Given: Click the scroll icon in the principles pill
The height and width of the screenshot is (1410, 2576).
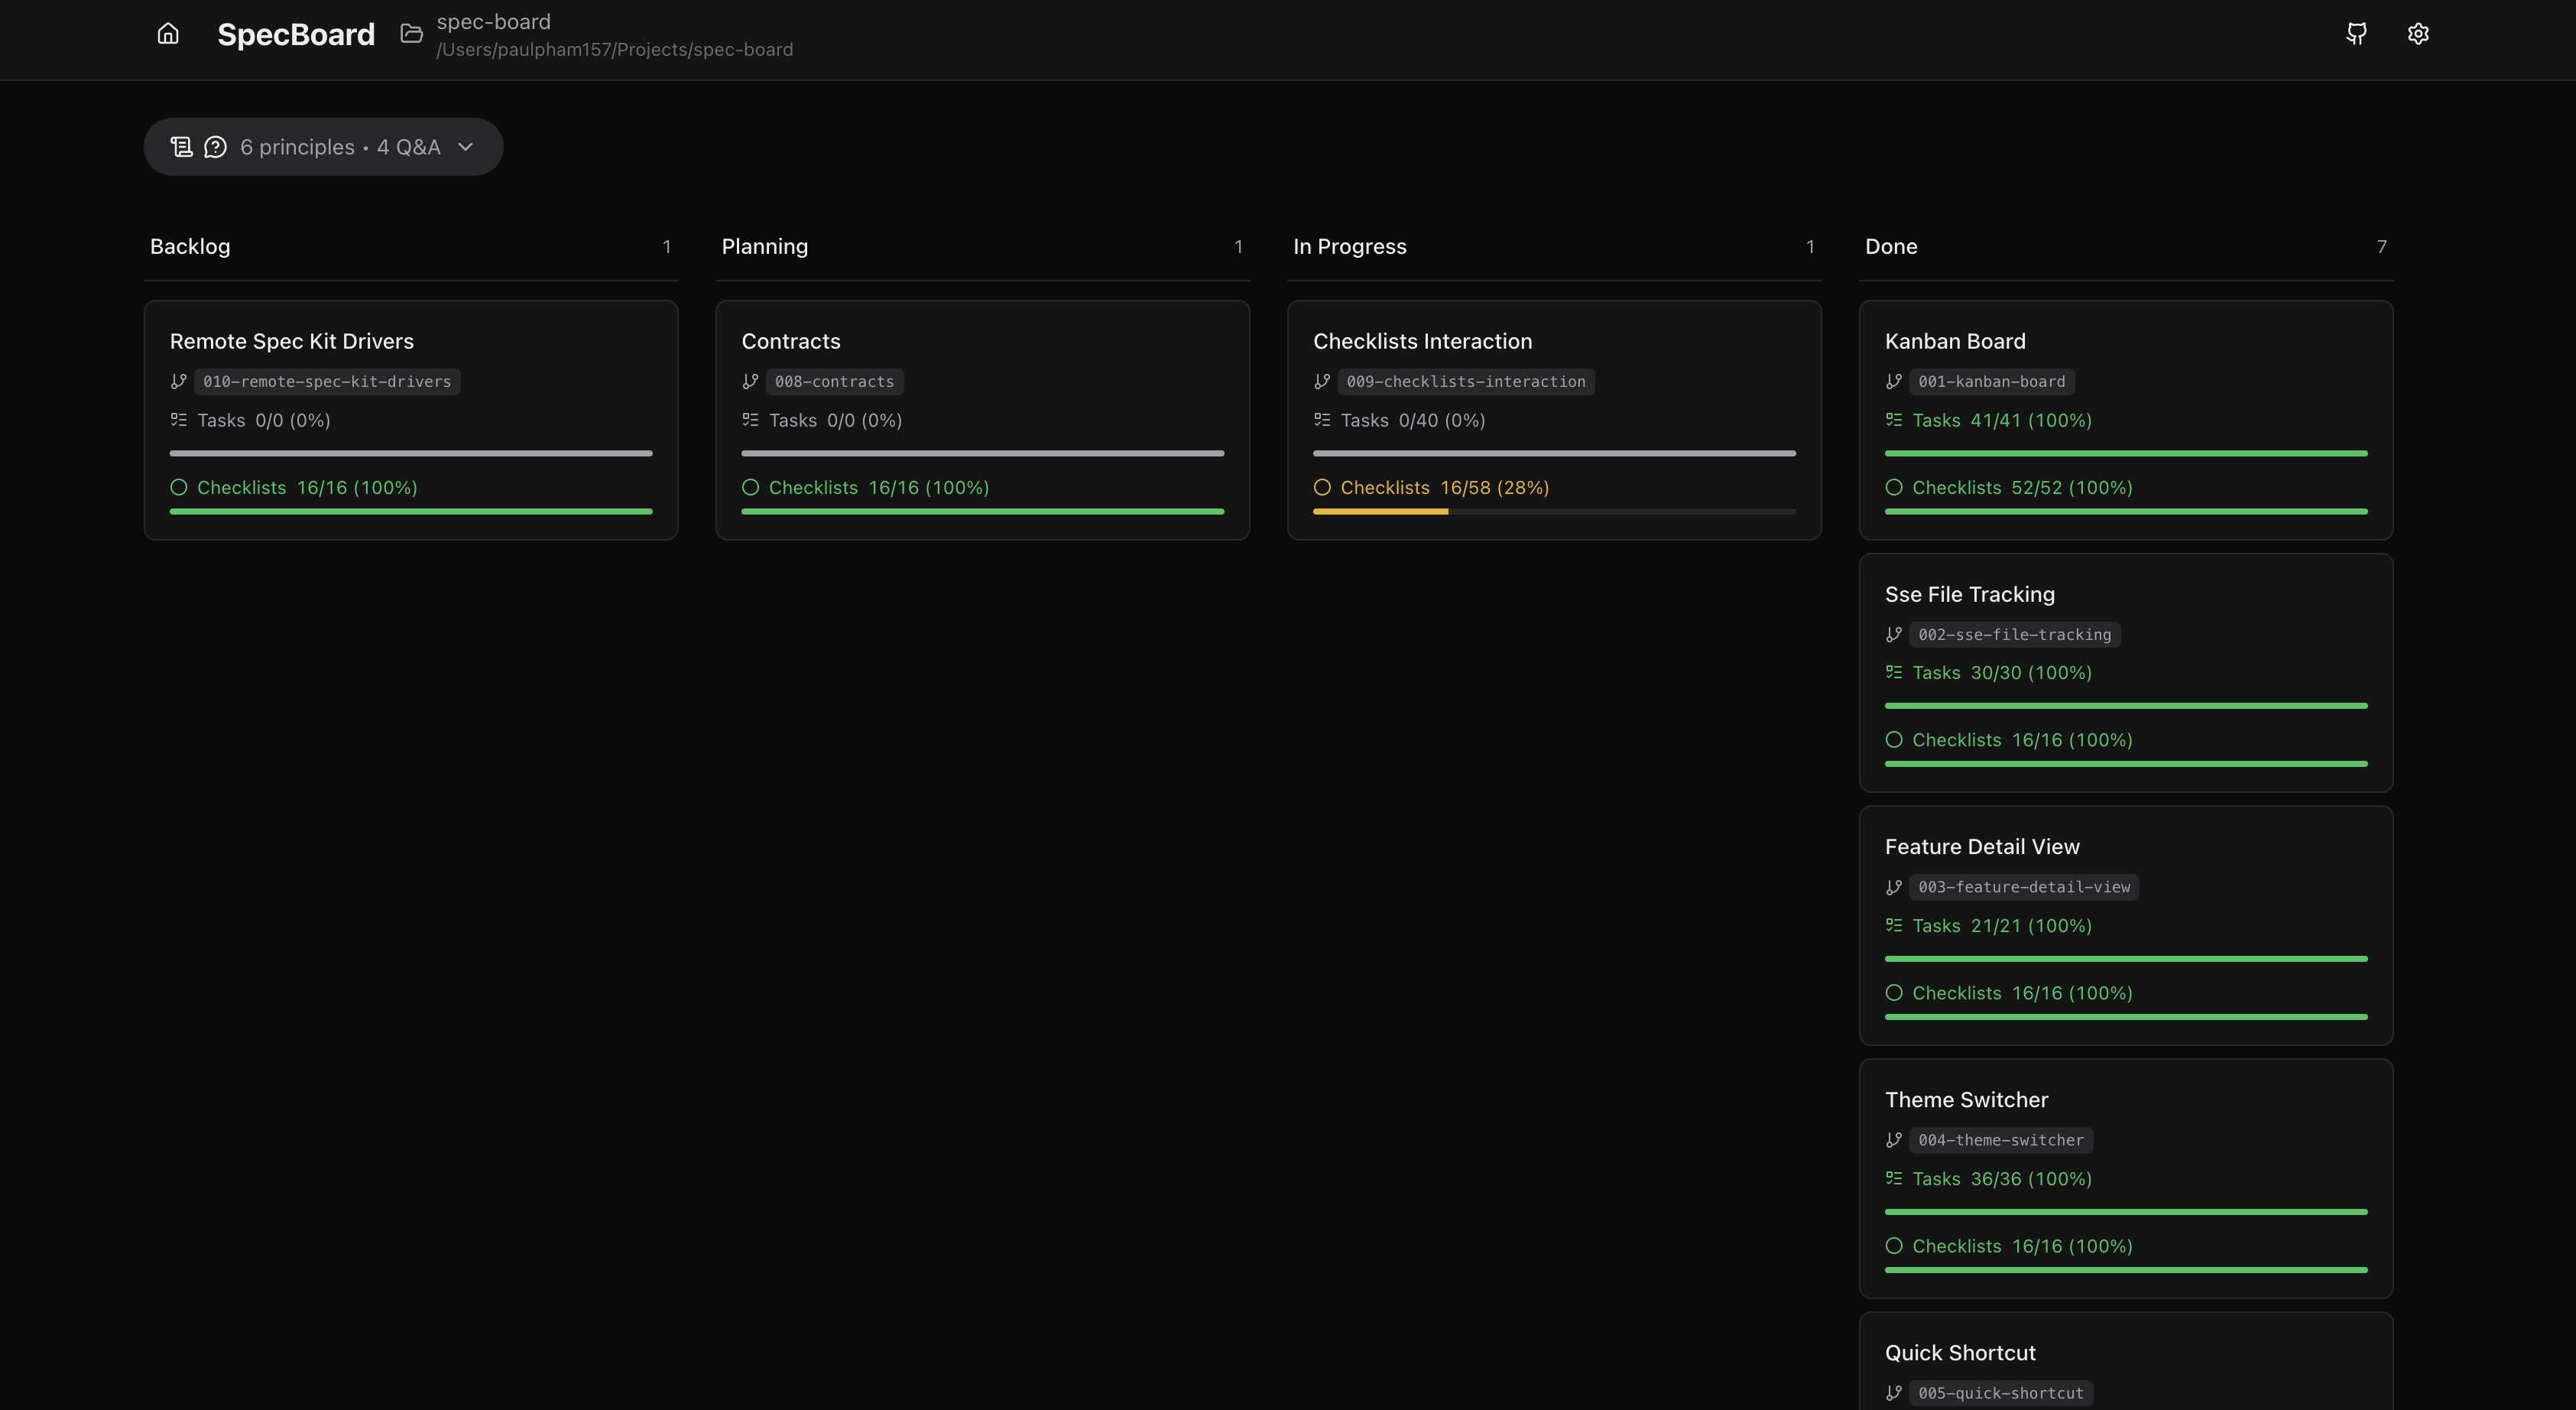Looking at the screenshot, I should click(x=181, y=146).
